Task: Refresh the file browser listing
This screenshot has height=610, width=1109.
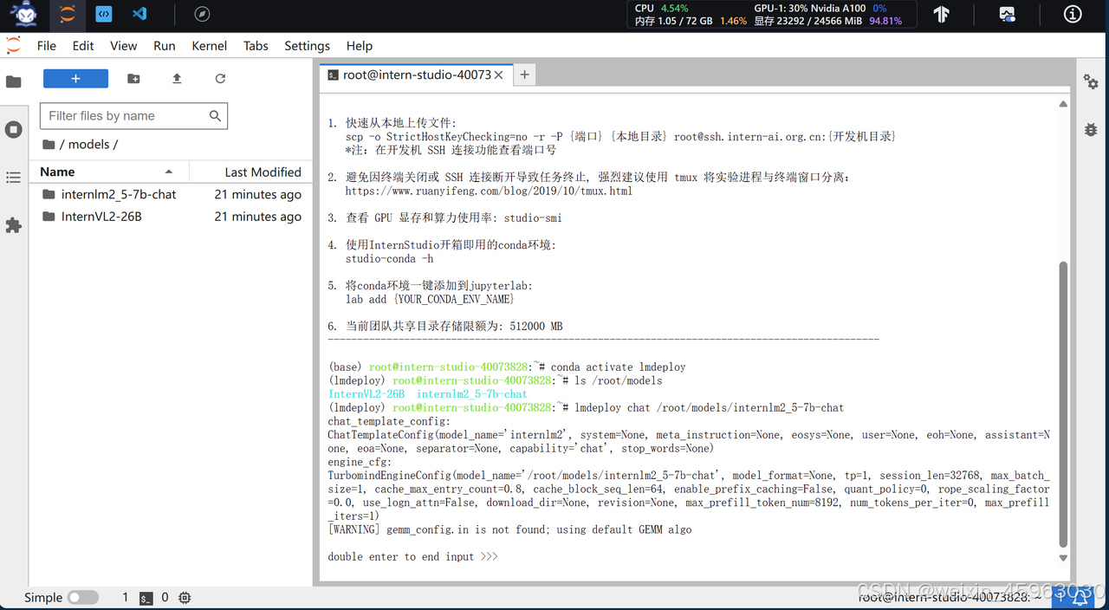Action: pyautogui.click(x=220, y=79)
